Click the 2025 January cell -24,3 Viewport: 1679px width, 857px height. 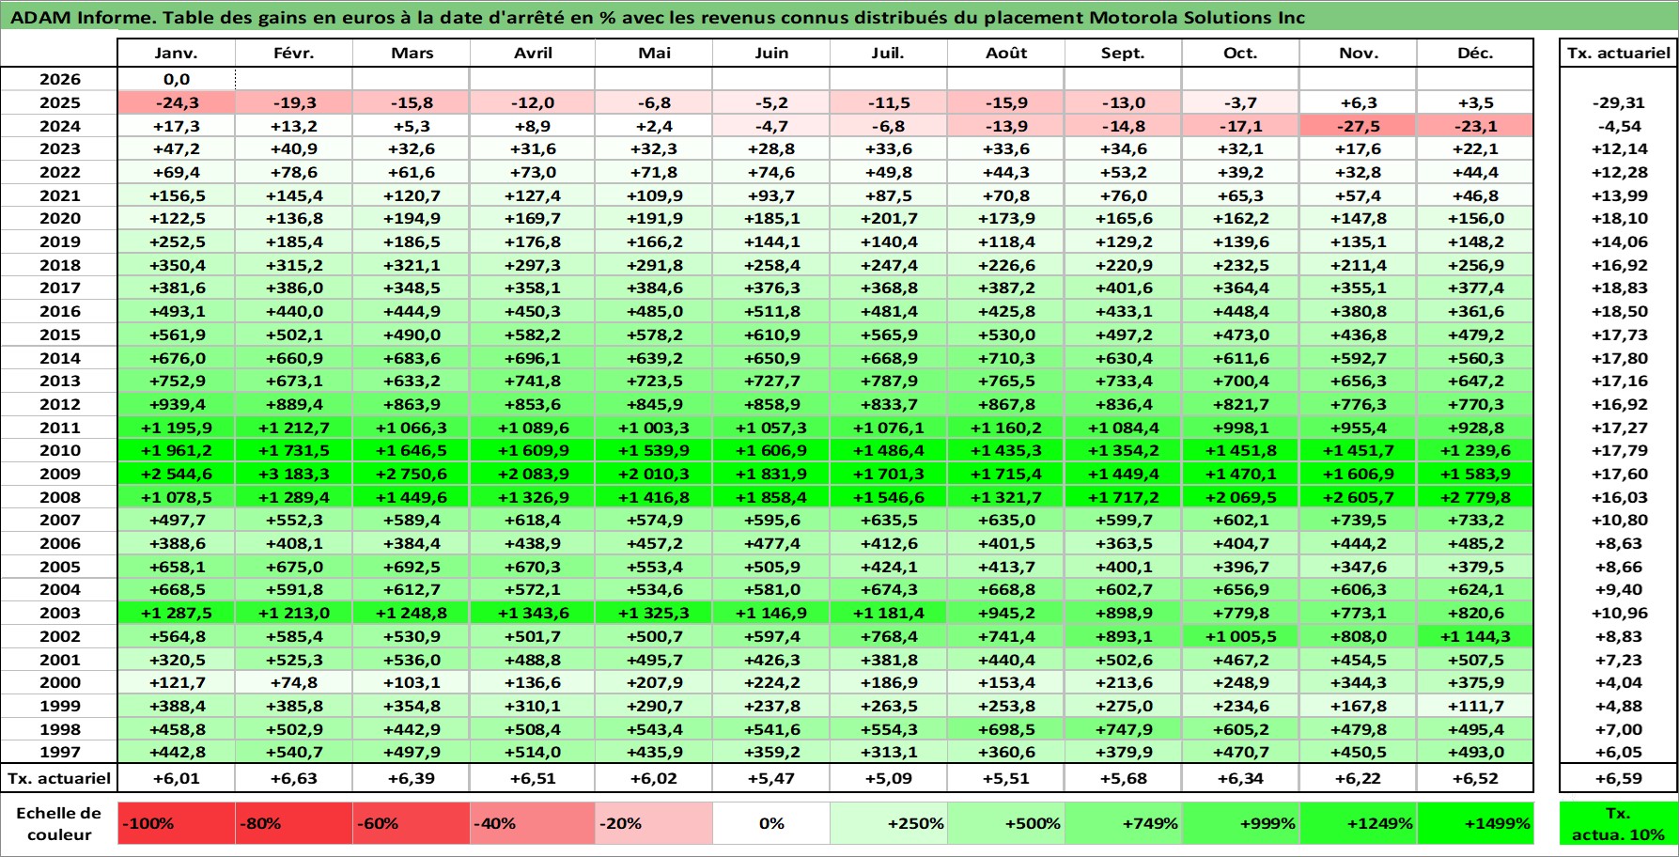pos(177,102)
